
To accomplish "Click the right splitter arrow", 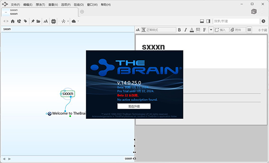I will click(134, 146).
